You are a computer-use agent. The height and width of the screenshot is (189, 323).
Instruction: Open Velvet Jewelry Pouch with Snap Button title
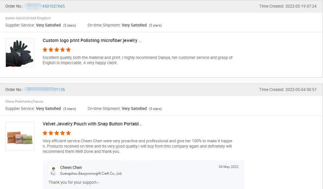point(92,124)
